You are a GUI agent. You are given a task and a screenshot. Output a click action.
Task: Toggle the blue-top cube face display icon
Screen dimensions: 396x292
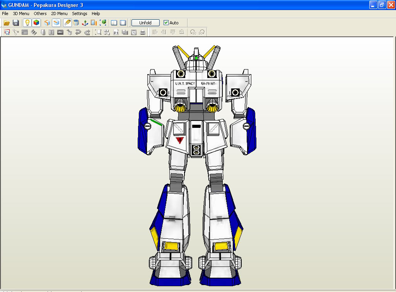pos(56,23)
